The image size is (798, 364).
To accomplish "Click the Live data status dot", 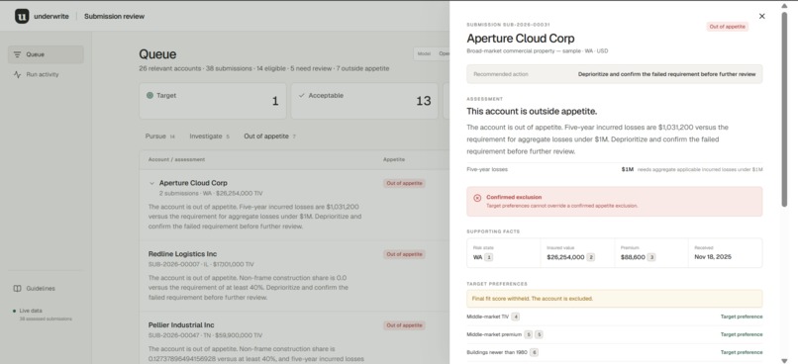I will tap(14, 311).
